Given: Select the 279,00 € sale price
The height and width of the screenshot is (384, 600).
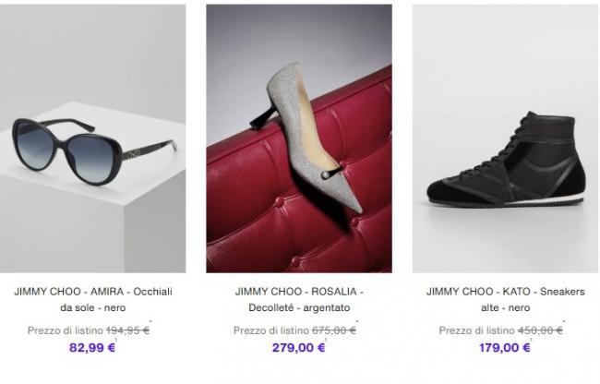Looking at the screenshot, I should click(x=298, y=348).
